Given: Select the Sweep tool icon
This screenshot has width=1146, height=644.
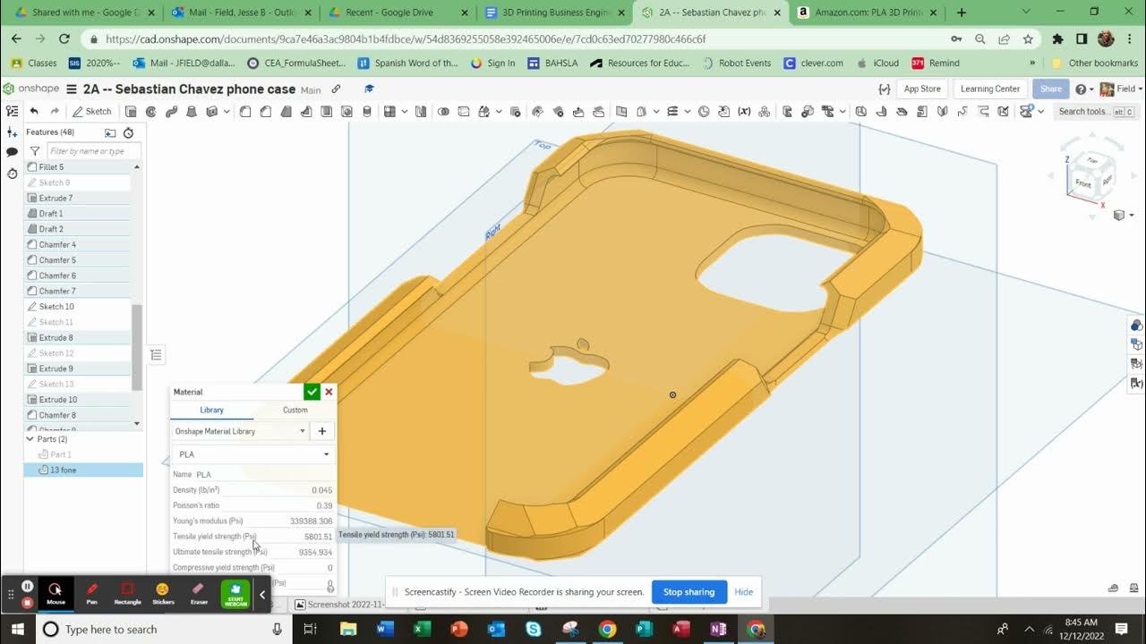Looking at the screenshot, I should click(x=171, y=112).
